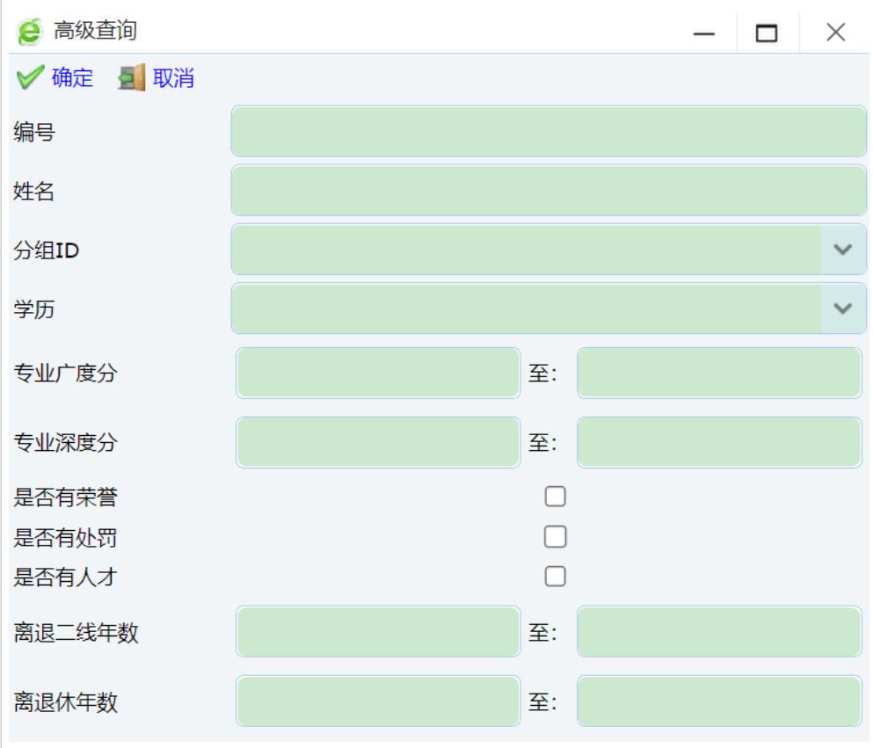Click the green checkmark confirm icon
The height and width of the screenshot is (748, 873).
pyautogui.click(x=29, y=79)
